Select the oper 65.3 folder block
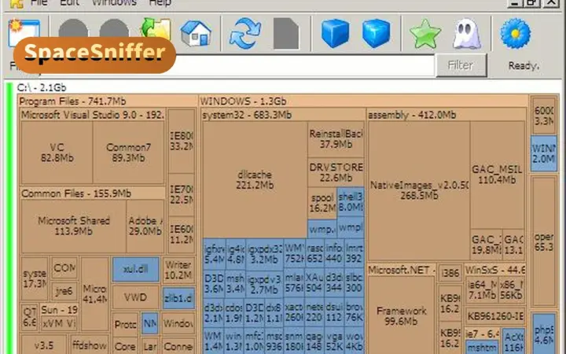The height and width of the screenshot is (354, 566). [544, 242]
